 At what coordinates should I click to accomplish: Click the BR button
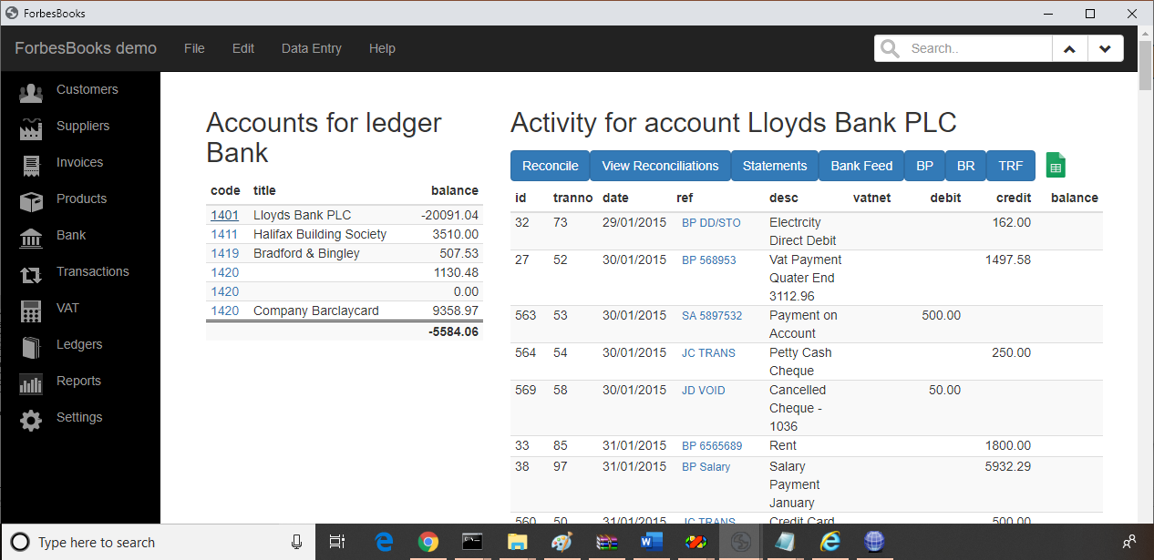965,166
